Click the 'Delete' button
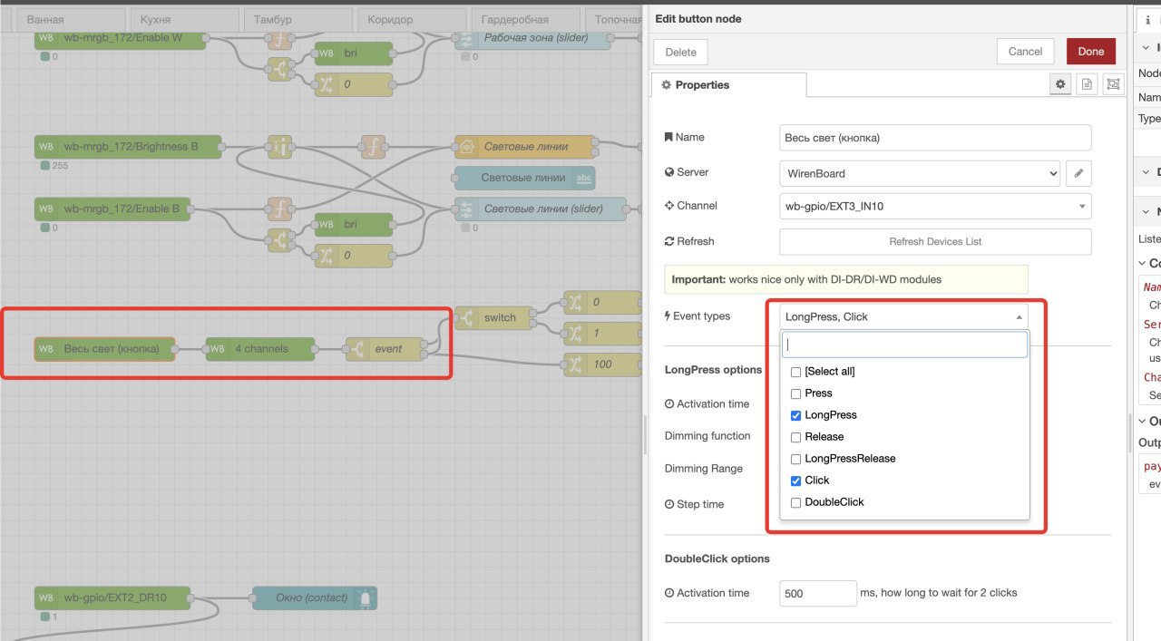The height and width of the screenshot is (641, 1161). (x=680, y=52)
